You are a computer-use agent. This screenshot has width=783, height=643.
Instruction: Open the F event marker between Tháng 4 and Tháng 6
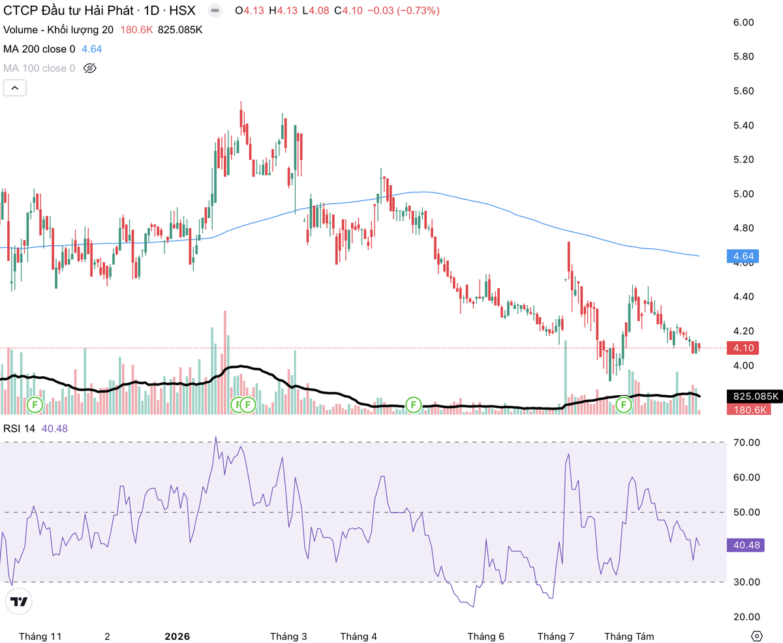click(x=412, y=405)
